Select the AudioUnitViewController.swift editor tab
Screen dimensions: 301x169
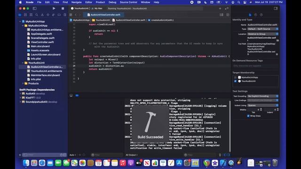point(104,15)
